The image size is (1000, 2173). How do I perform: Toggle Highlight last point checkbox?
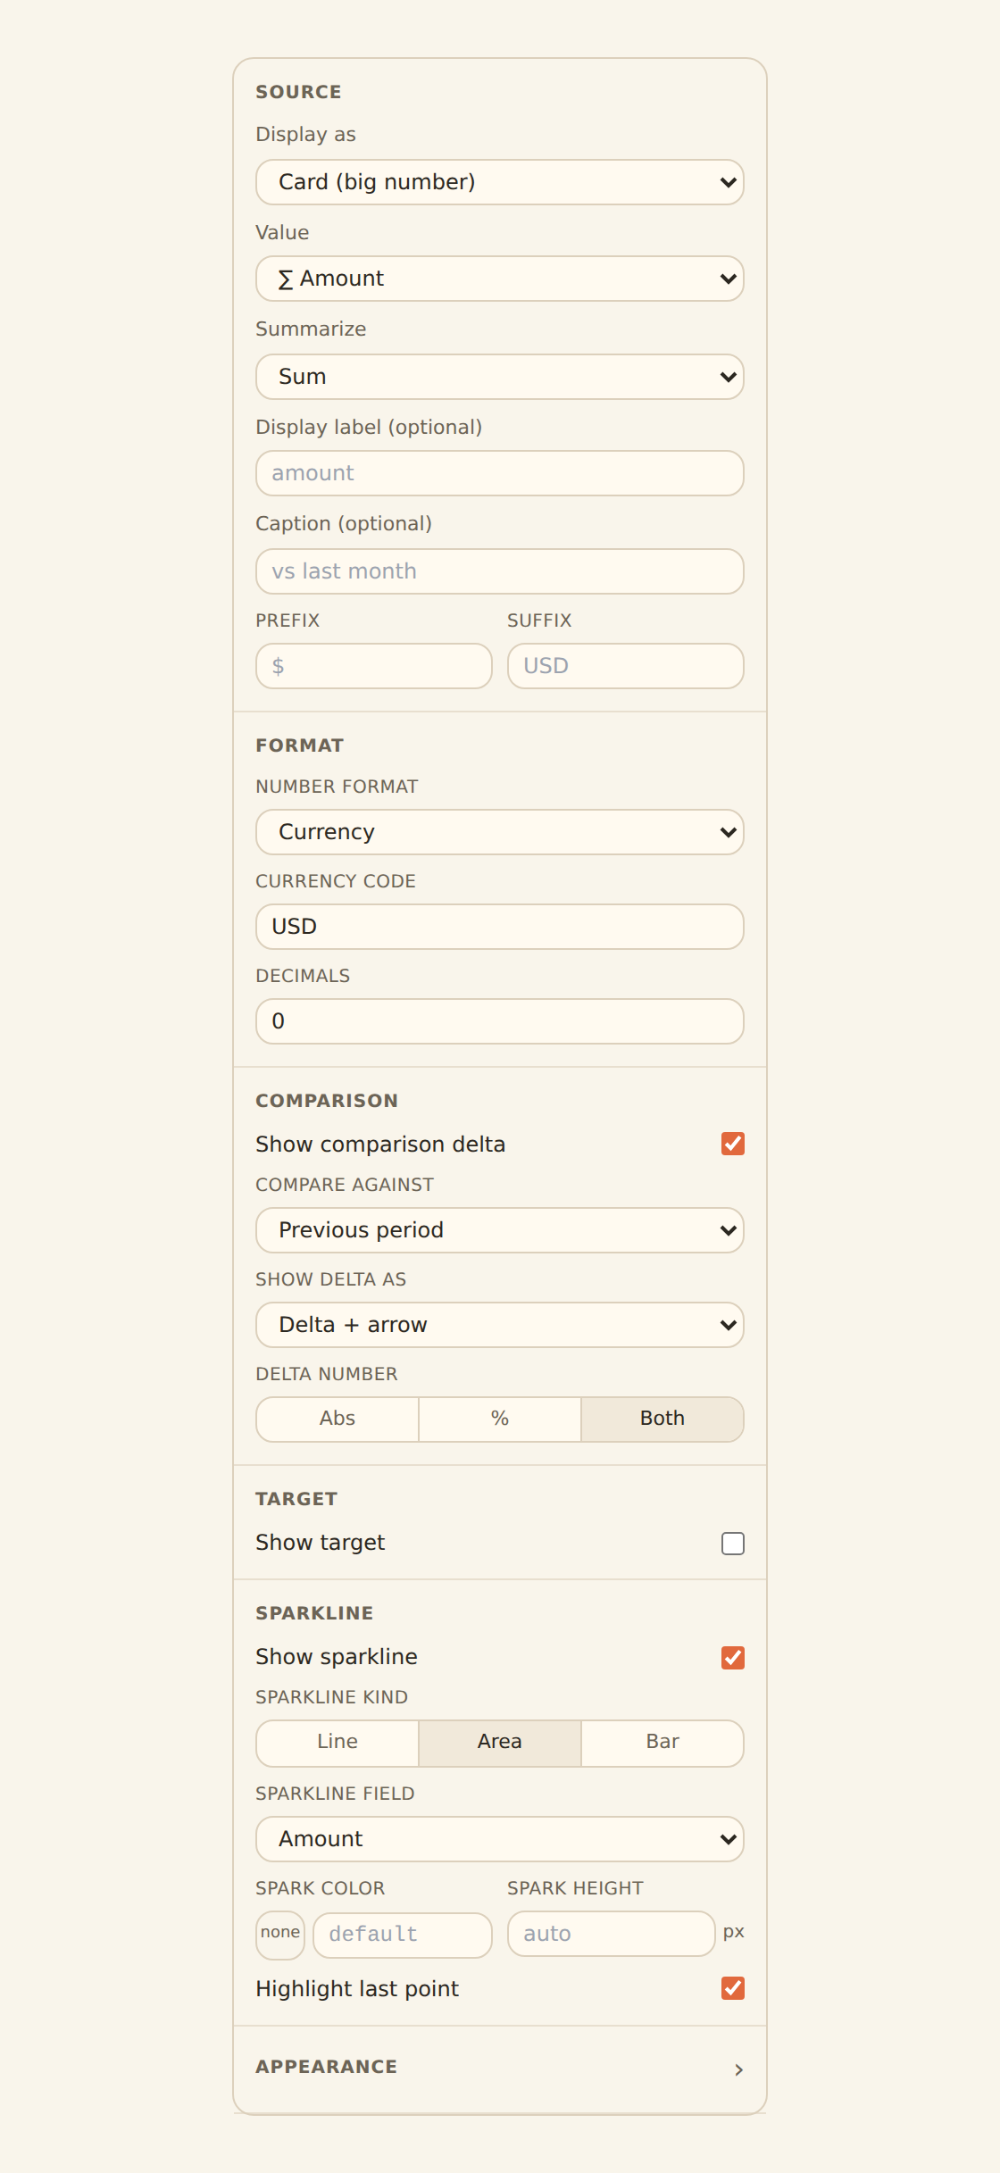tap(733, 1988)
